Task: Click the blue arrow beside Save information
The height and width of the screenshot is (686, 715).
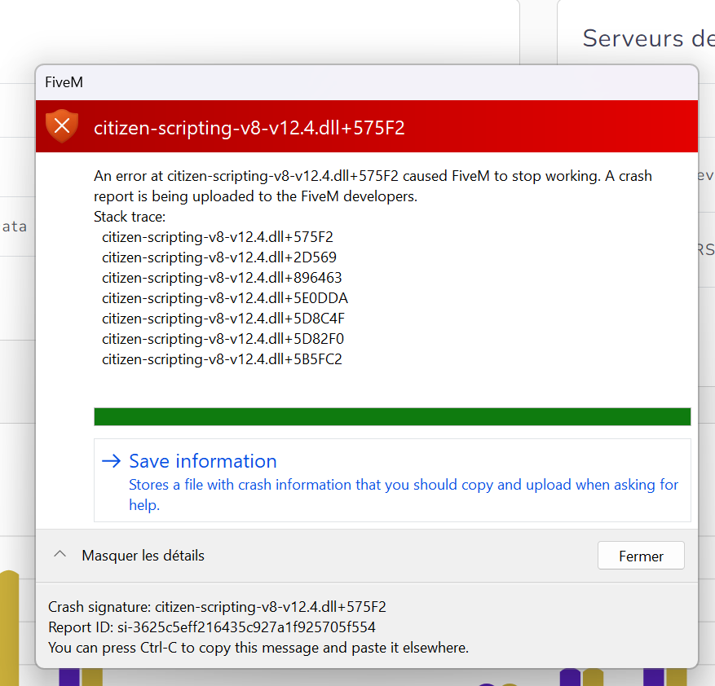Action: tap(111, 461)
